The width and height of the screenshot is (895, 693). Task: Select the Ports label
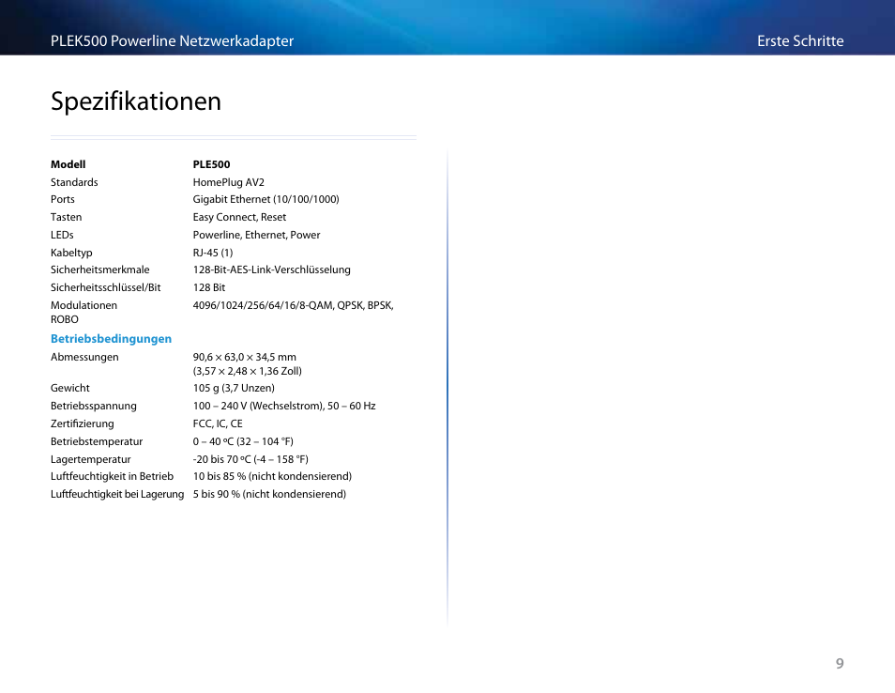coord(63,199)
